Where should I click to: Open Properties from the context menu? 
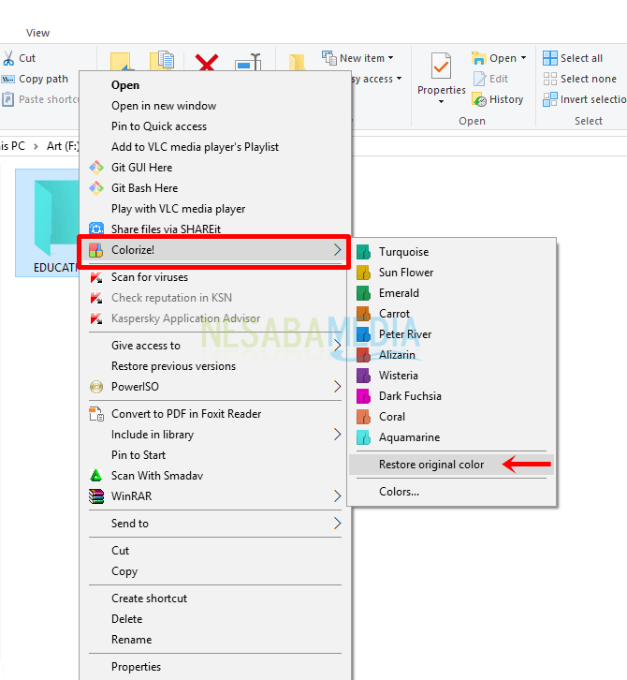pos(215,667)
